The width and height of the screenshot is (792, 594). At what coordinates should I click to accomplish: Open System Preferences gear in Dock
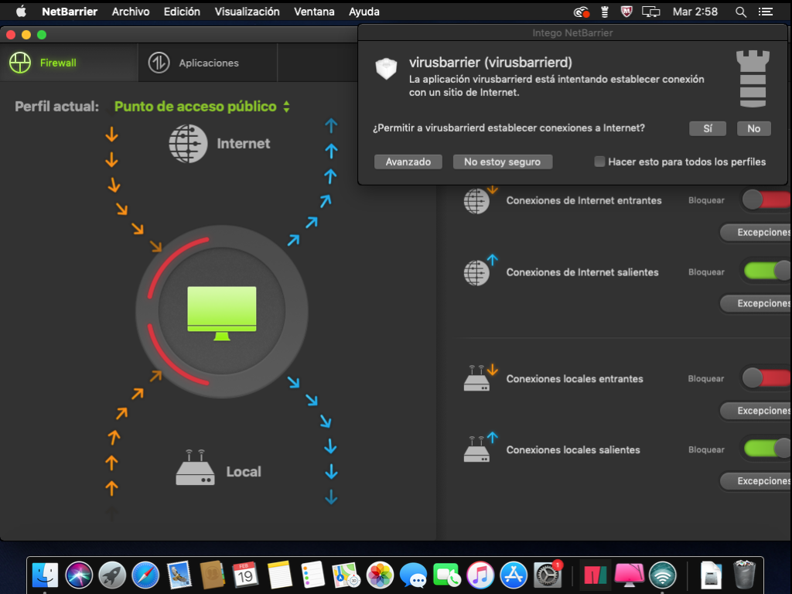[x=548, y=575]
